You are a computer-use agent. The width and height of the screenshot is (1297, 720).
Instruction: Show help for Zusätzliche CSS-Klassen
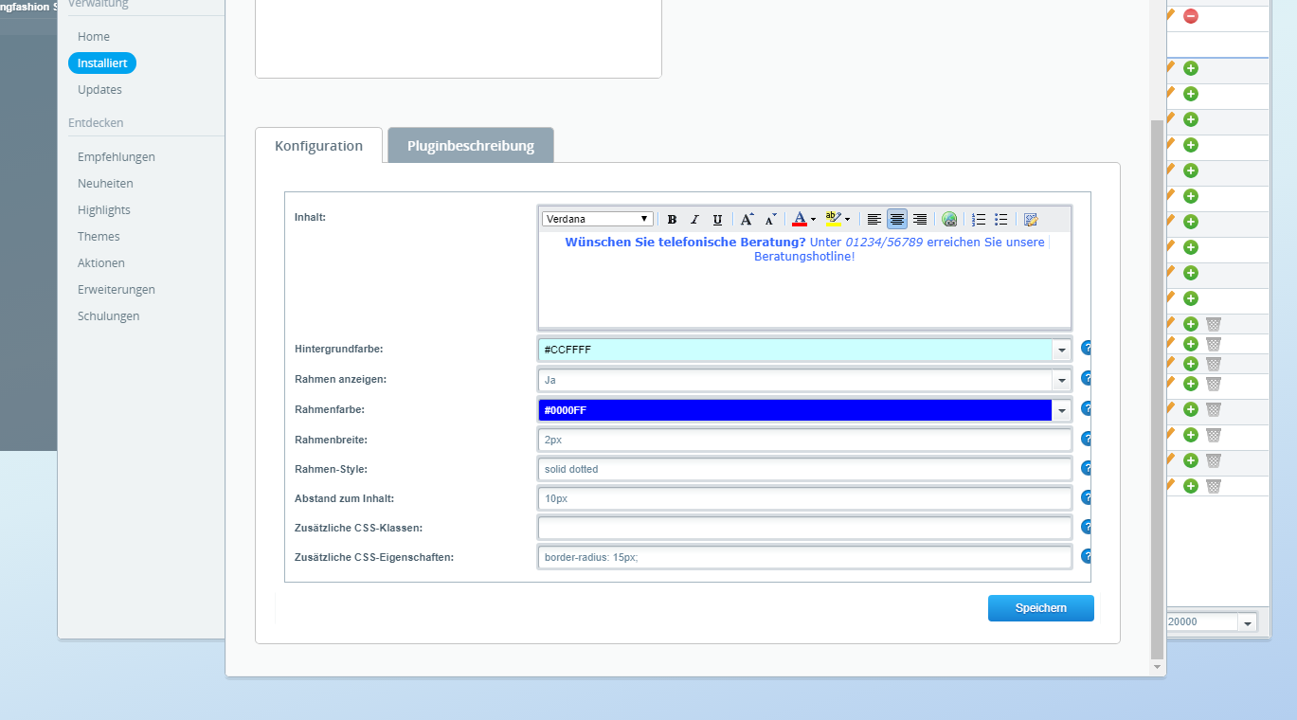point(1087,527)
